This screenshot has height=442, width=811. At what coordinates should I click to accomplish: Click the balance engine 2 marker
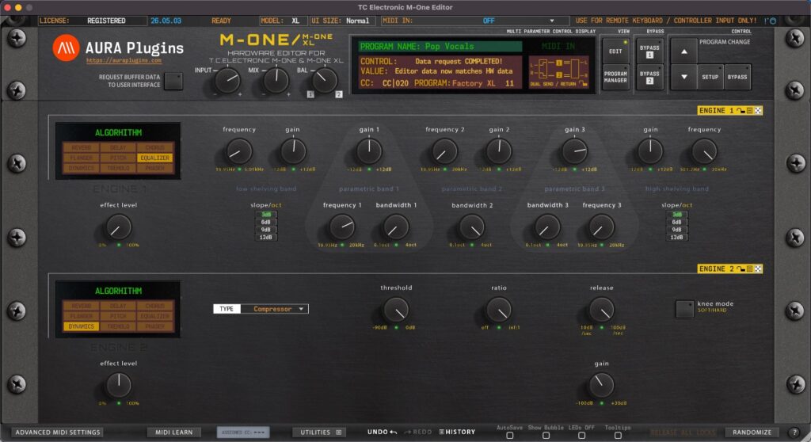pyautogui.click(x=339, y=94)
